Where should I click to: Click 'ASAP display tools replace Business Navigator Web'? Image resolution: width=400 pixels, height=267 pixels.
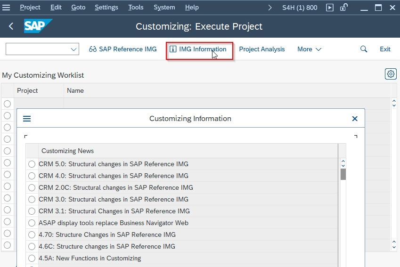114,223
